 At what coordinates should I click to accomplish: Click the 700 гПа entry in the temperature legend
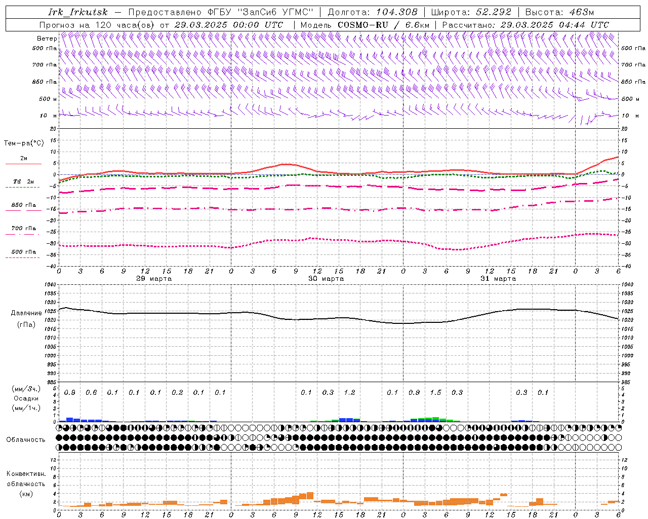coord(24,228)
